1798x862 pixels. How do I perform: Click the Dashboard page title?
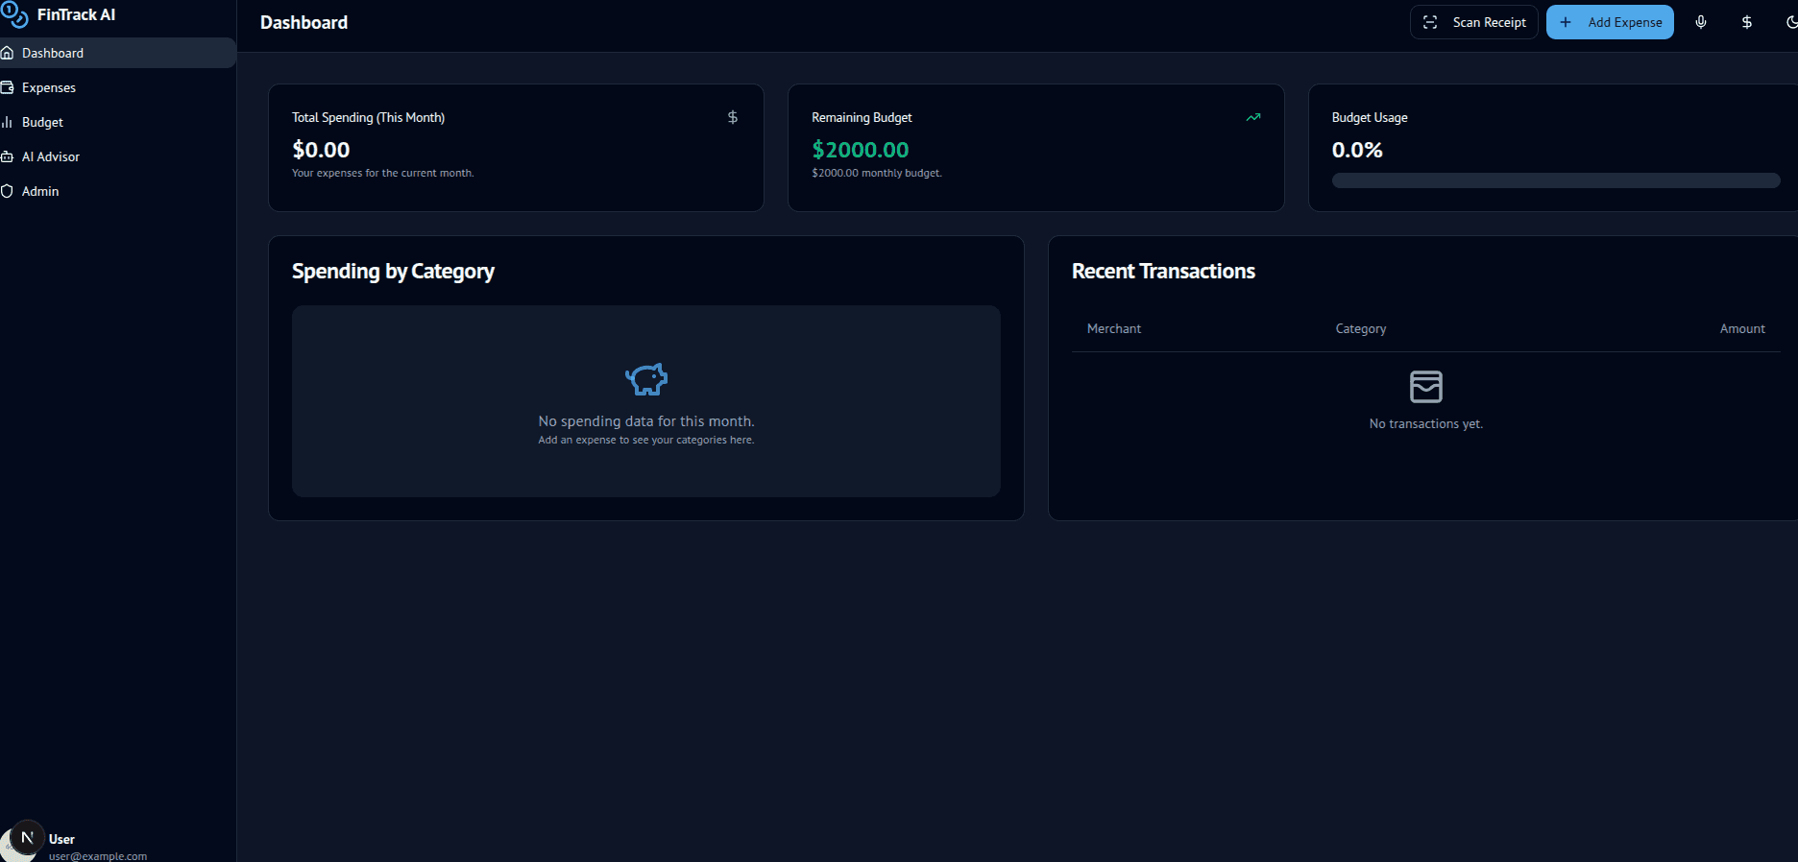304,22
